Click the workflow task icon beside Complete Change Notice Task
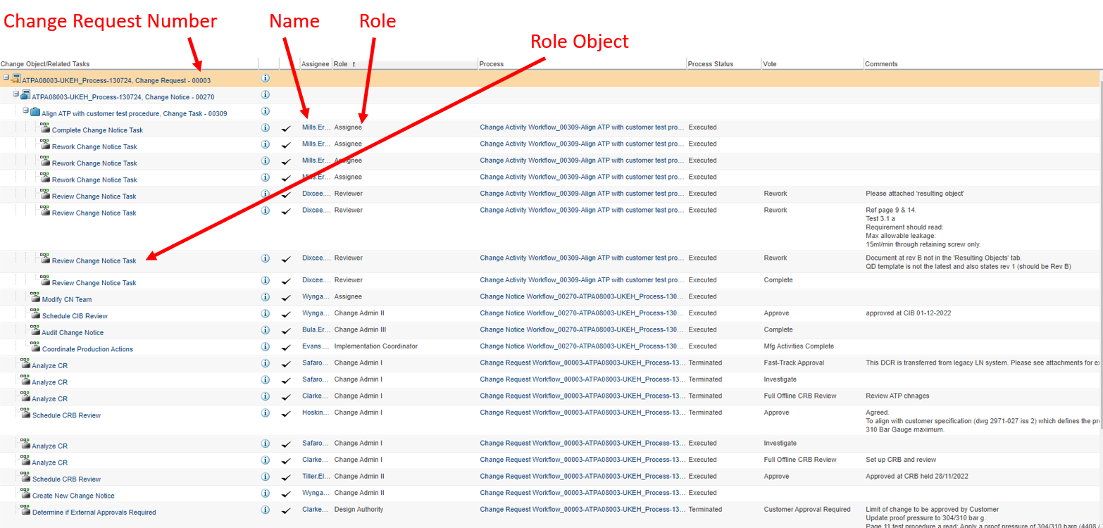The width and height of the screenshot is (1103, 528). click(44, 130)
